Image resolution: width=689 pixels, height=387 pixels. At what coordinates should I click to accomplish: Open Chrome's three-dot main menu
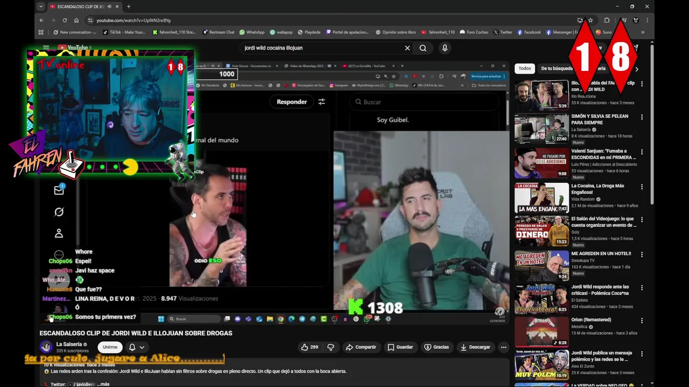(646, 20)
